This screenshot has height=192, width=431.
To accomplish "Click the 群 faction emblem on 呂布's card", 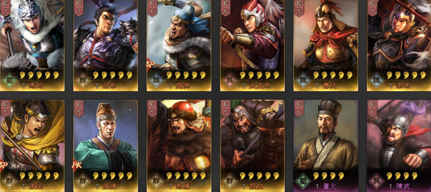I will tap(83, 80).
